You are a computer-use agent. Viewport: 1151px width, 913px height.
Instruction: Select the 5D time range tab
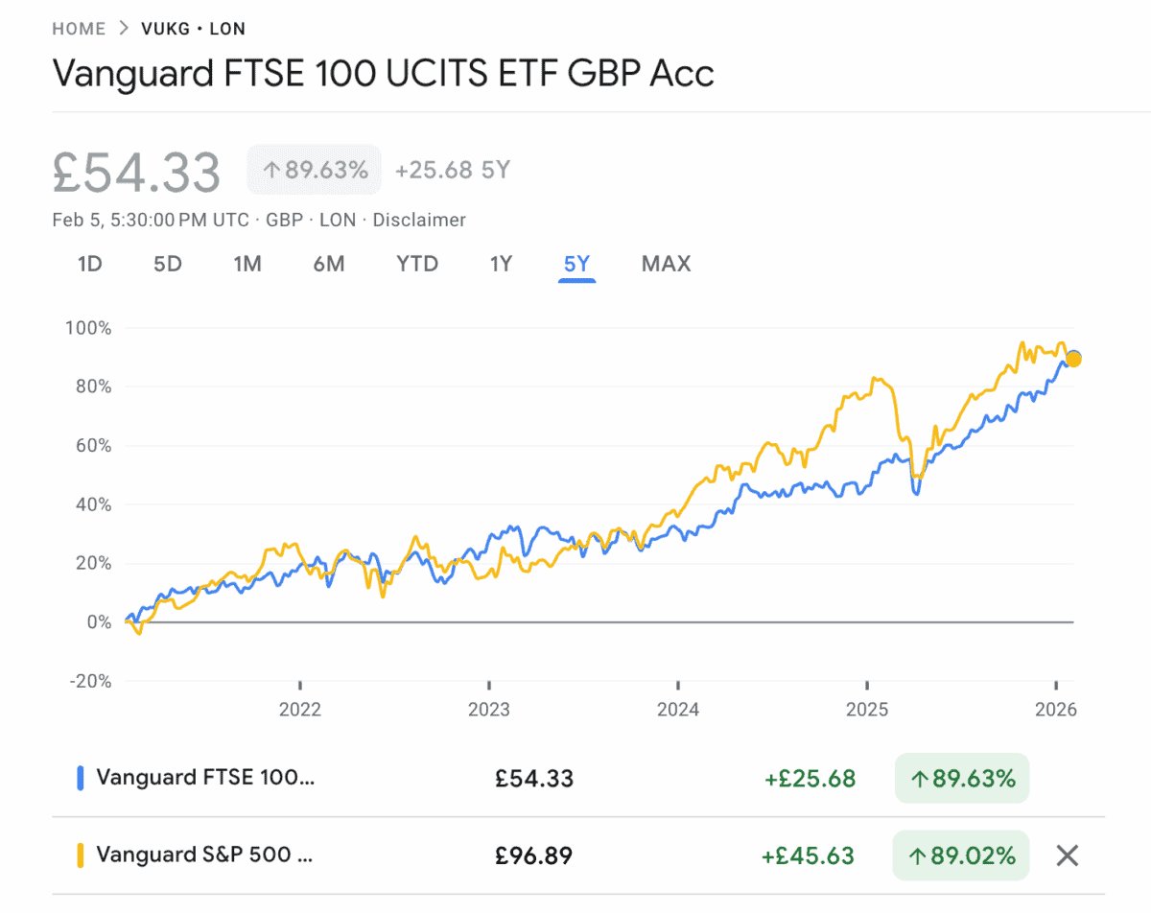(168, 264)
